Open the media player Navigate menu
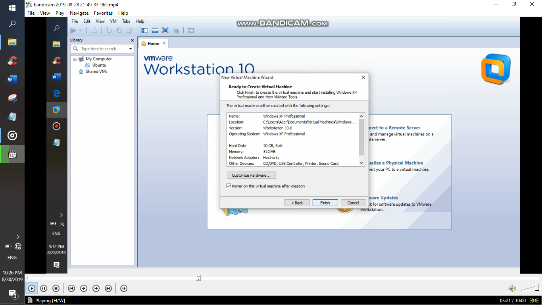The width and height of the screenshot is (542, 305). [x=79, y=13]
